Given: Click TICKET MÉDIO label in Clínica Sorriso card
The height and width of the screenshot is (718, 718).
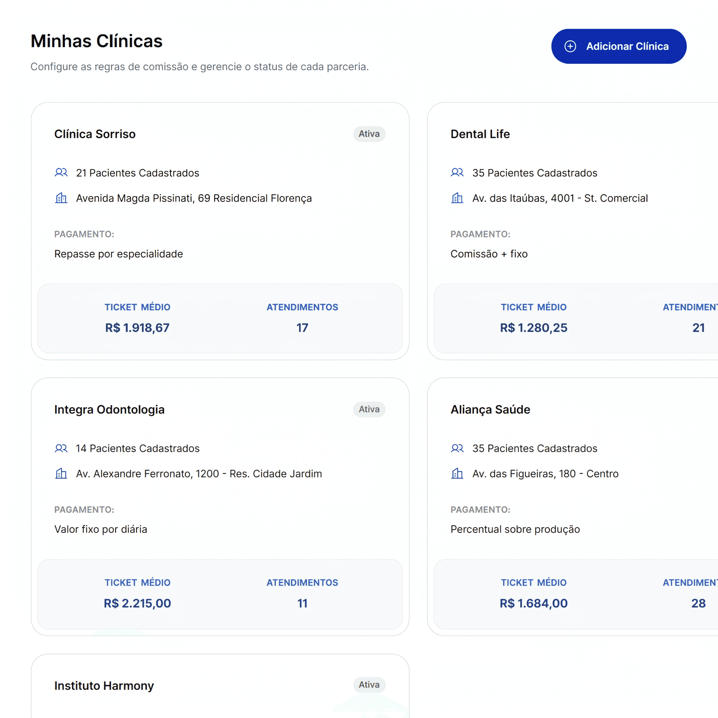Looking at the screenshot, I should (x=137, y=307).
